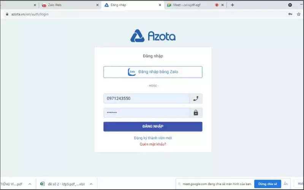Stop sharing with the 'Dừng chia sẻ' button

268,184
